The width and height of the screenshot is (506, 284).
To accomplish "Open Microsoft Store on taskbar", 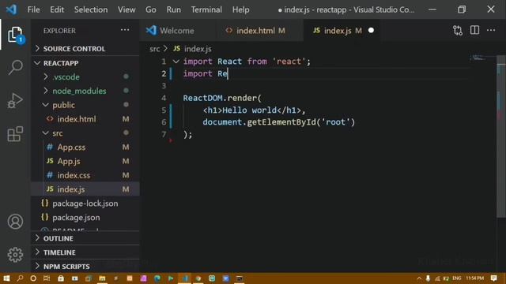I will pyautogui.click(x=61, y=278).
